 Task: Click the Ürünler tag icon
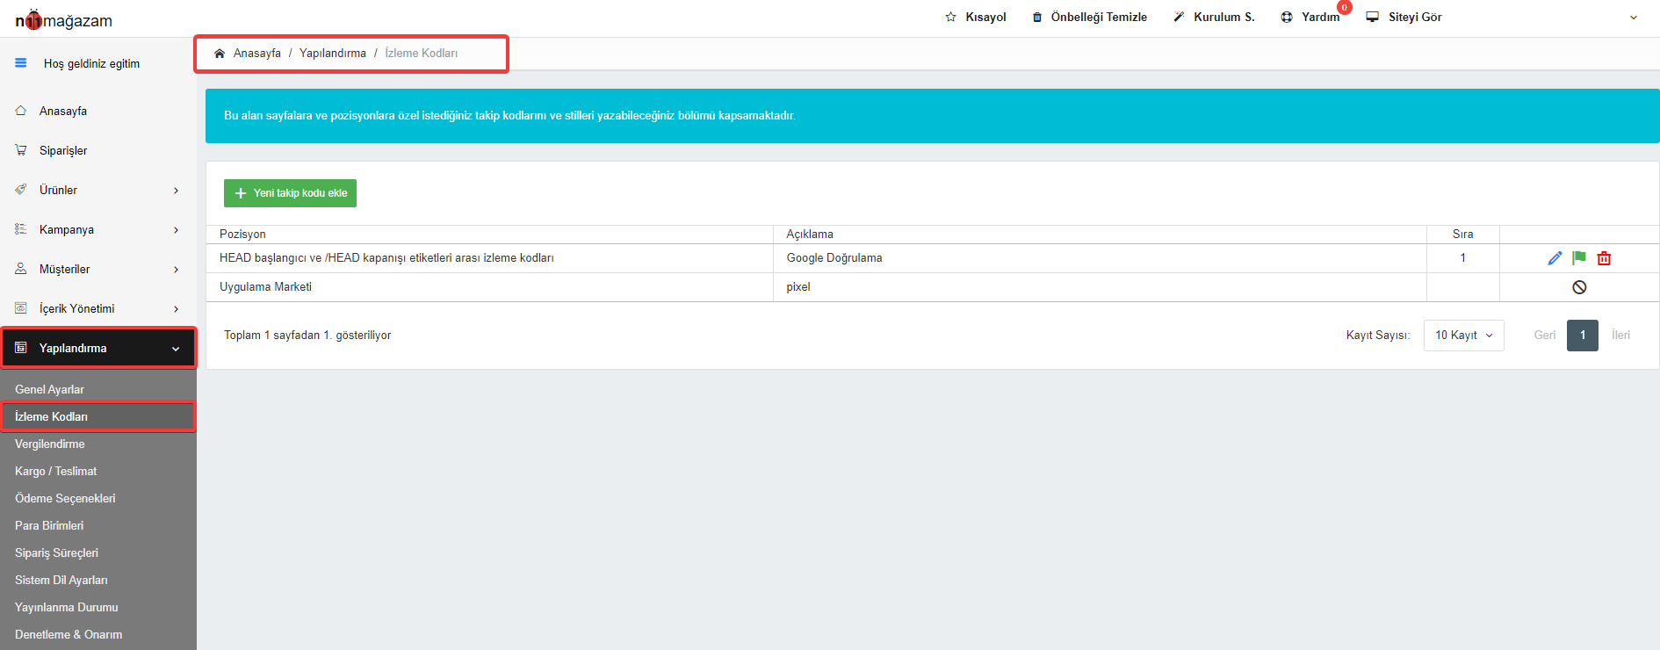tap(21, 190)
